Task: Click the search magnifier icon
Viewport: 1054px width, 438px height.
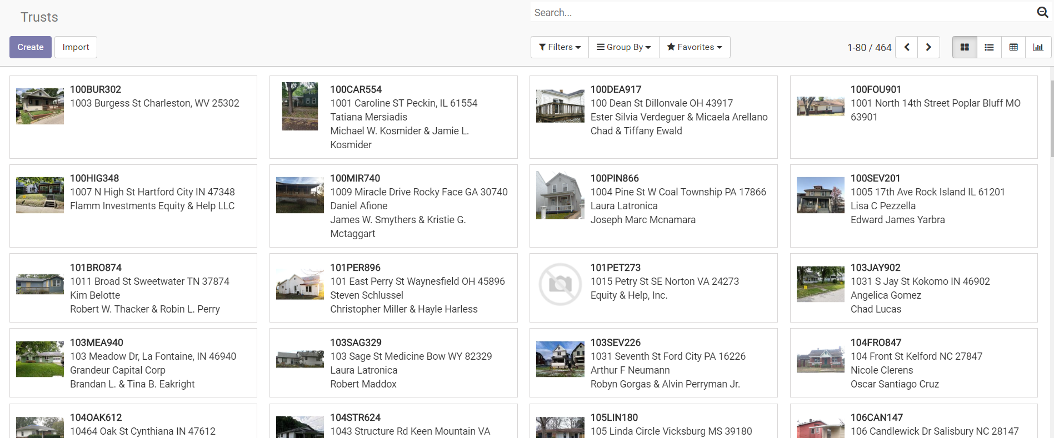Action: (1042, 12)
